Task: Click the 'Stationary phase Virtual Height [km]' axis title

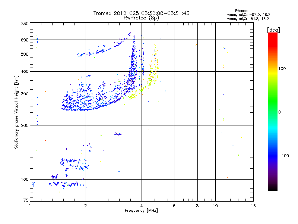Action: coord(16,112)
